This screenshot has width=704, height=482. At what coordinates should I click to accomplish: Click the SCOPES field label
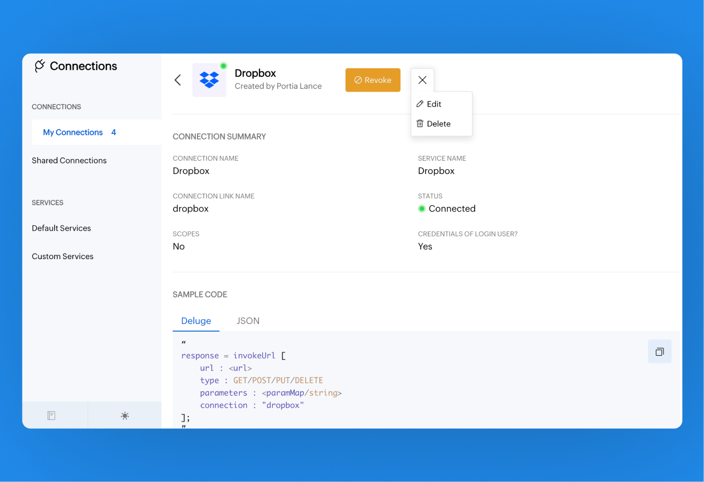coord(186,234)
